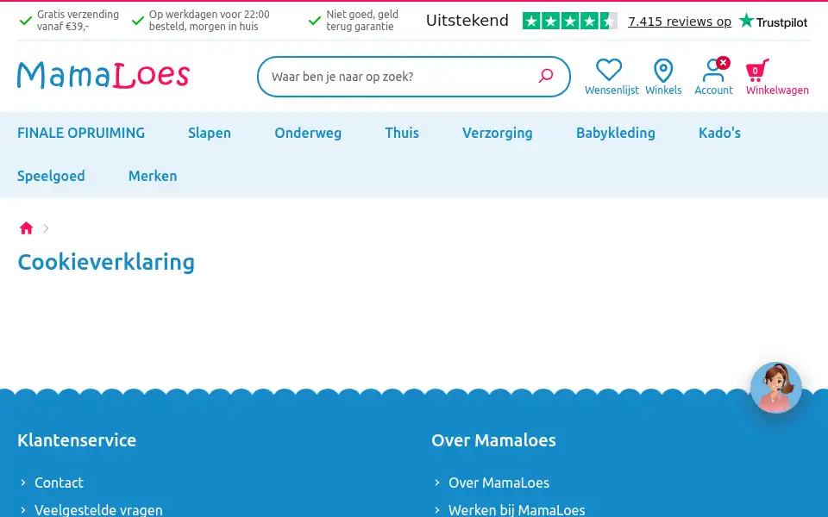
Task: Click the search magnifier icon
Action: coord(545,76)
